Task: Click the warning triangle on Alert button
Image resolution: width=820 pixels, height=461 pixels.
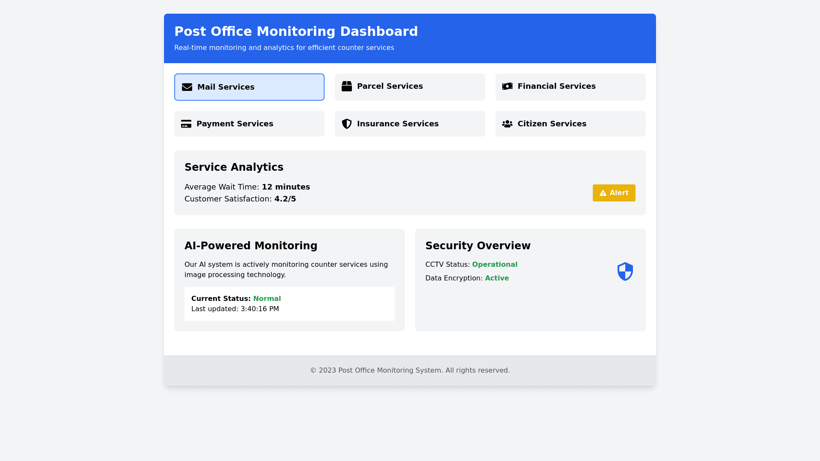Action: click(x=603, y=193)
